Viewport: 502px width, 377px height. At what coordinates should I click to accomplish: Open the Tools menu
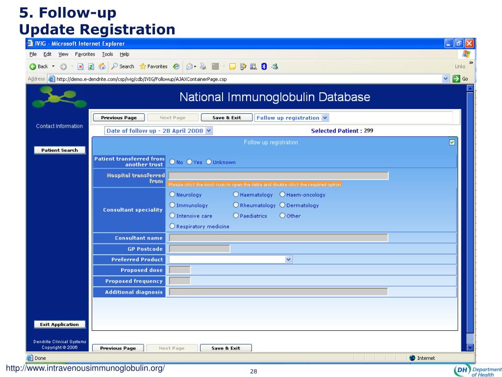click(x=107, y=54)
